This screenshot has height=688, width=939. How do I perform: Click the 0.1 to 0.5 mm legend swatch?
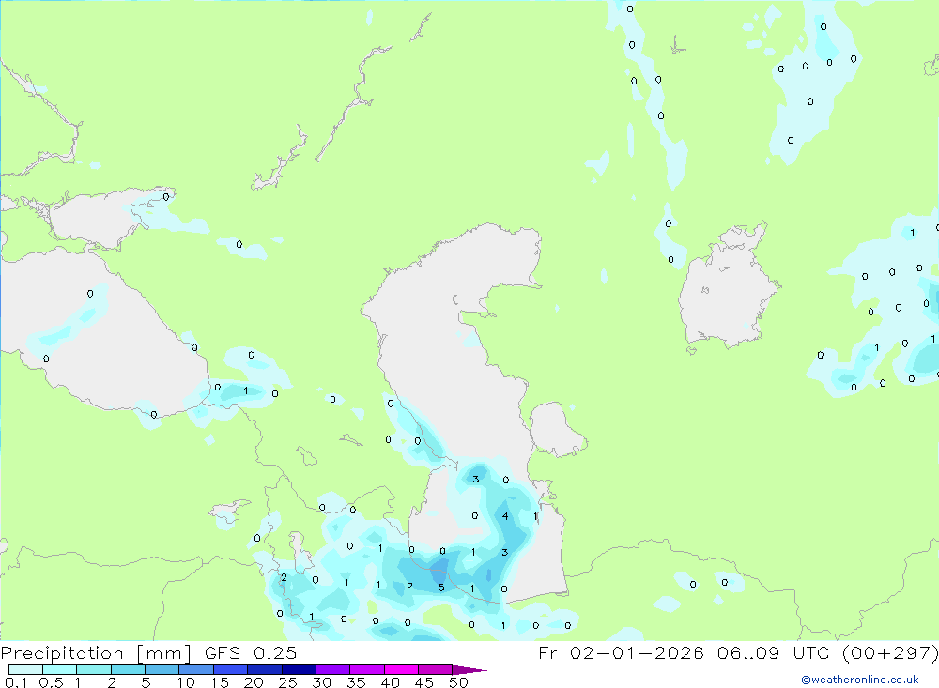(x=25, y=669)
